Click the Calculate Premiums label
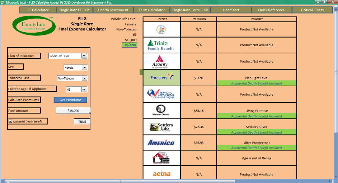Image resolution: width=338 pixels, height=183 pixels. pos(24,100)
